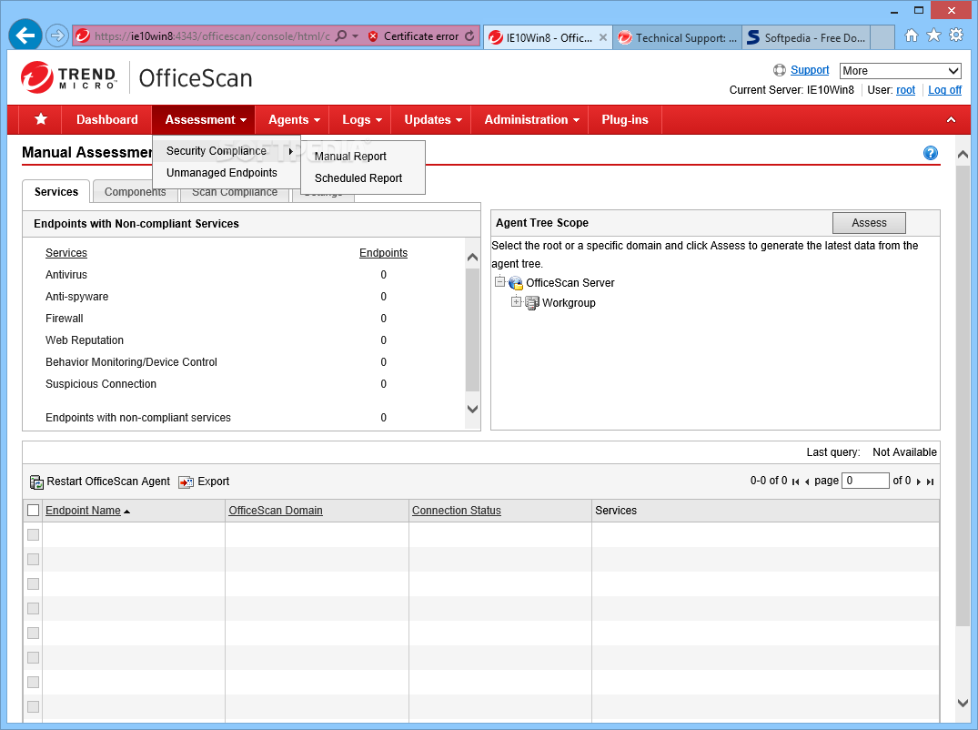The image size is (978, 730).
Task: Go to previous page of results
Action: [x=807, y=482]
